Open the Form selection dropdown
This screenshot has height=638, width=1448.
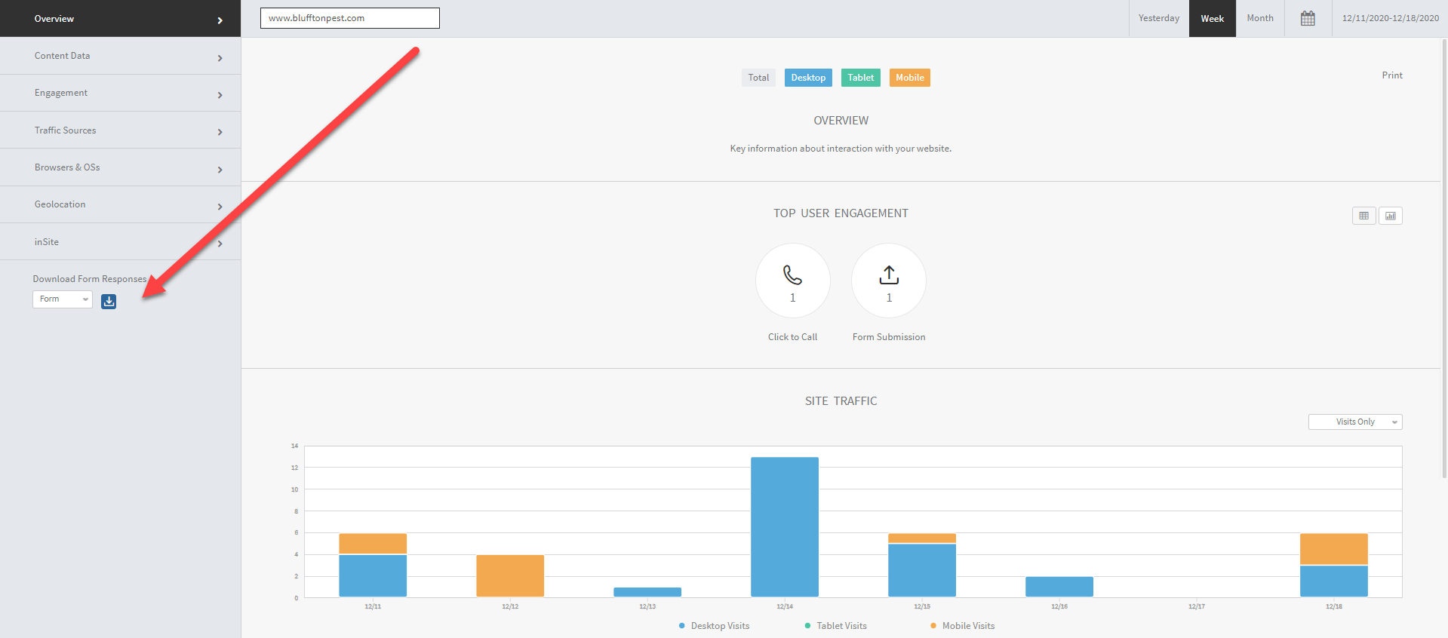click(x=63, y=299)
